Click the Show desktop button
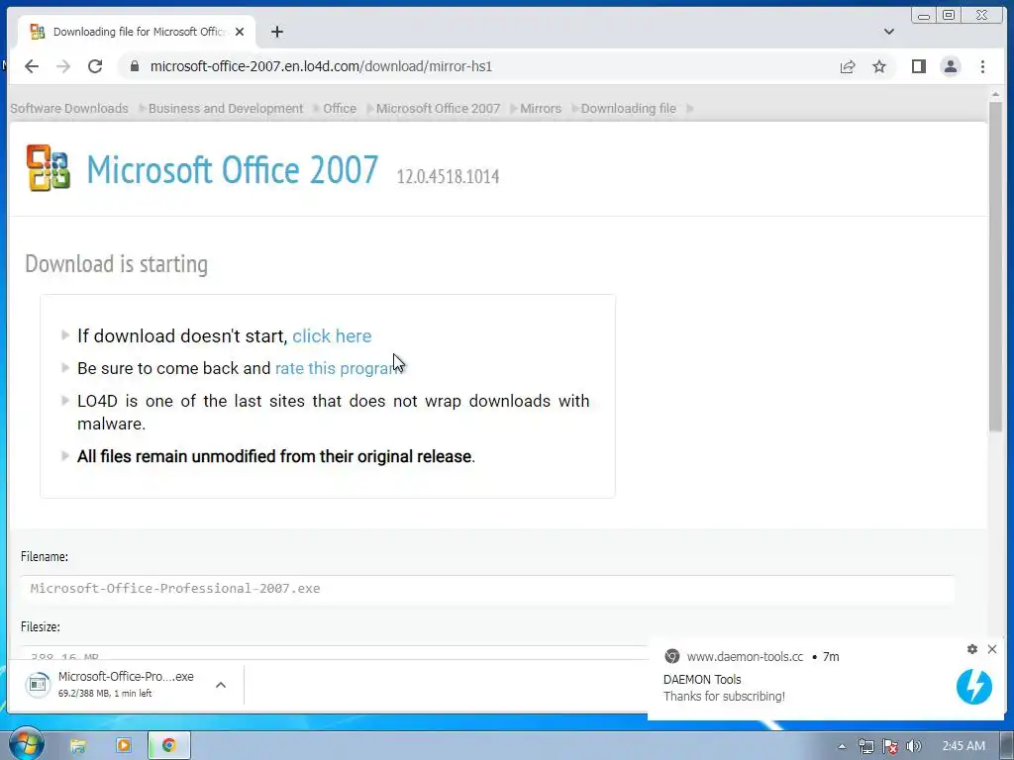The height and width of the screenshot is (760, 1014). 1007,746
